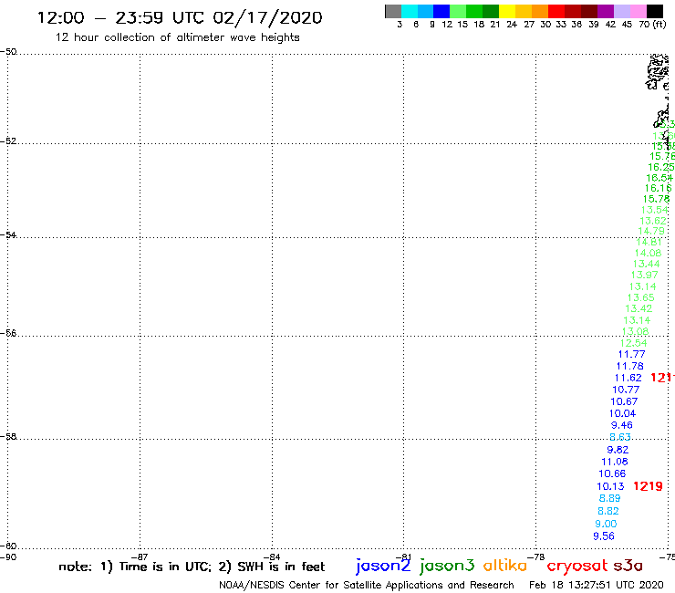675x593 pixels.
Task: Select wave height value 13.44
Action: (646, 264)
